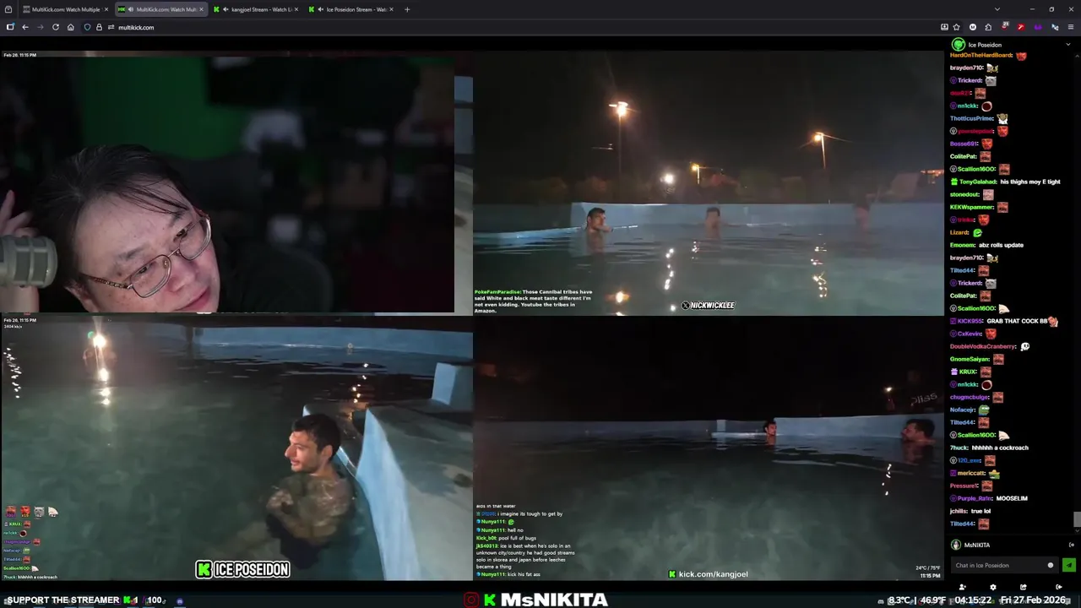Image resolution: width=1081 pixels, height=608 pixels.
Task: Expand the list all tabs chevron
Action: [x=997, y=9]
